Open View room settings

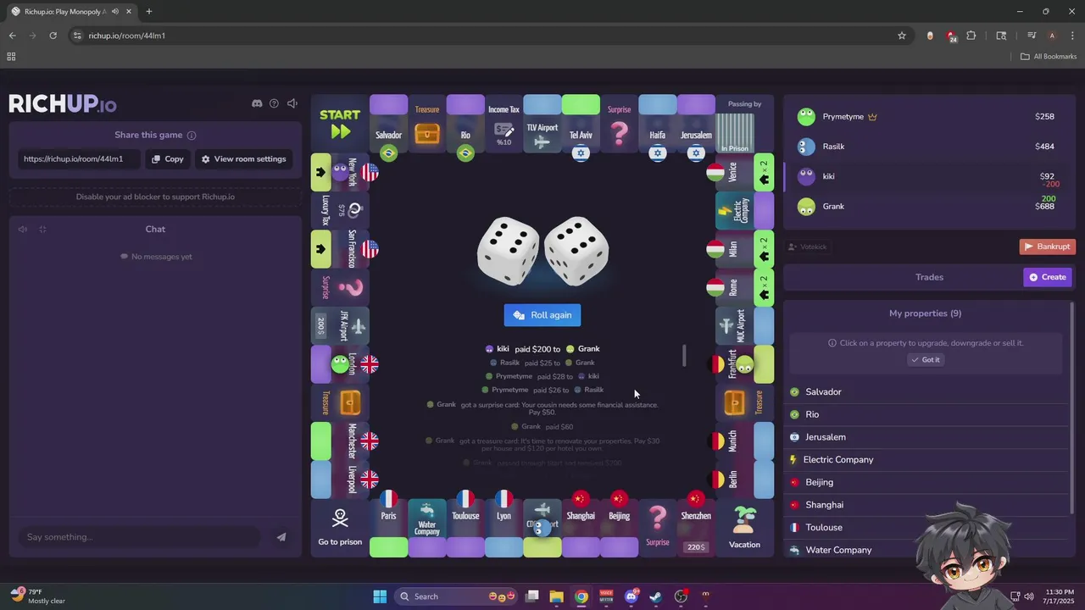pyautogui.click(x=243, y=158)
